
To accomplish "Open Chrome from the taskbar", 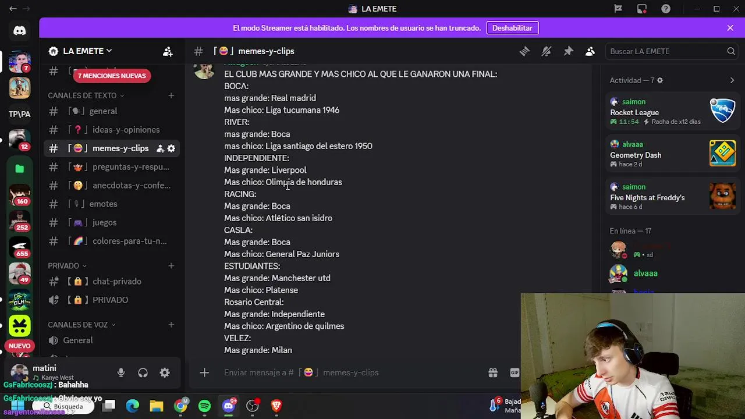I will (x=181, y=406).
